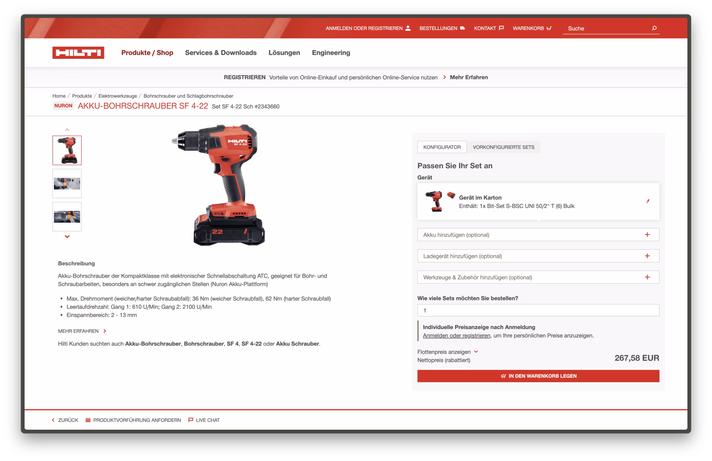Click Anmelden oder Registrieren in header
Viewport: 712px width, 461px height.
pyautogui.click(x=368, y=28)
